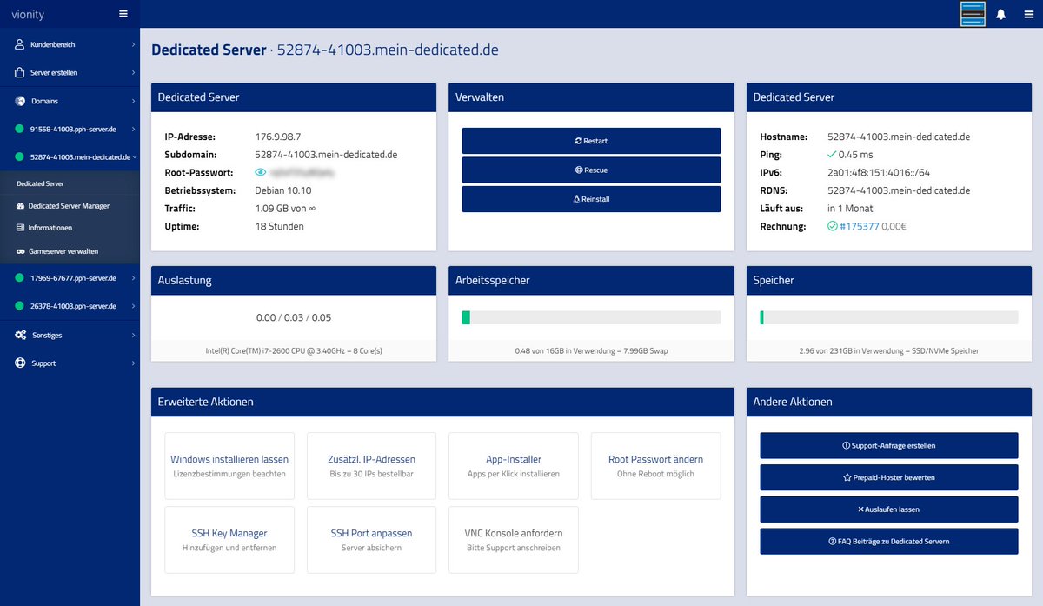Click the Reinstall button
The width and height of the screenshot is (1043, 606).
pos(591,199)
